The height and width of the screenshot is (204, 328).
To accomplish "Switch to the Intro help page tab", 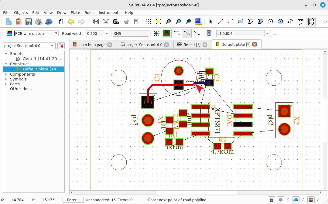I will pos(92,45).
